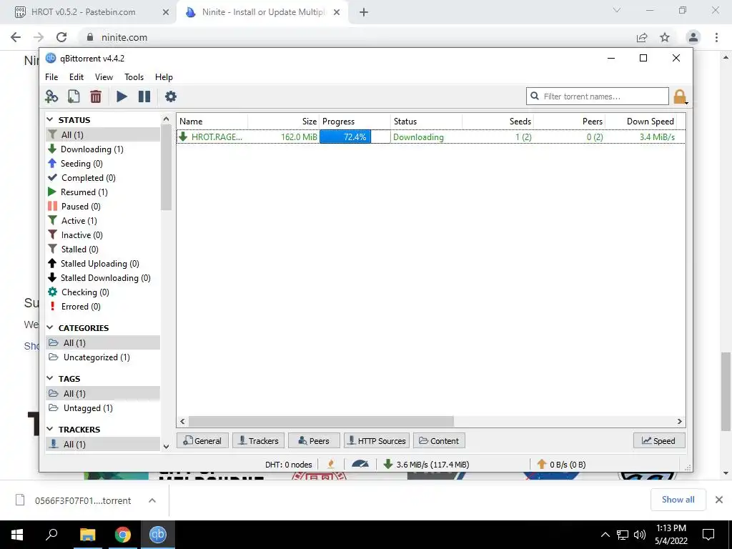Click the torrent list horizontal scrollbar

[x=321, y=422]
